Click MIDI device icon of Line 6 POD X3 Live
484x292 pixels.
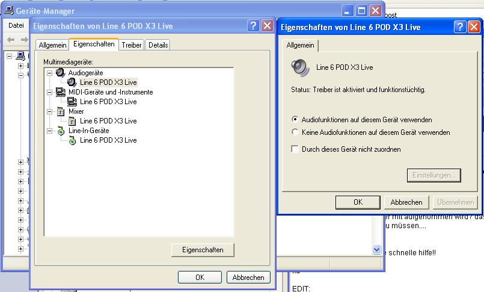72,102
